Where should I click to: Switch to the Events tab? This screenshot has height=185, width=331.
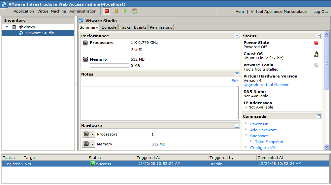coord(140,27)
